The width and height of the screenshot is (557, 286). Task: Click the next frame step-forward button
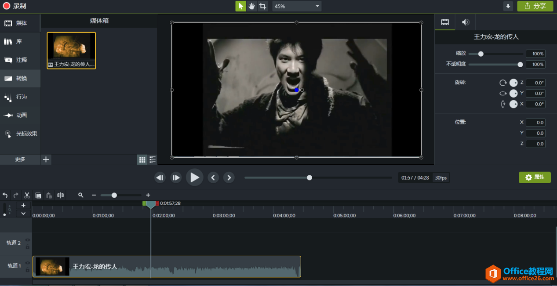[x=176, y=178]
